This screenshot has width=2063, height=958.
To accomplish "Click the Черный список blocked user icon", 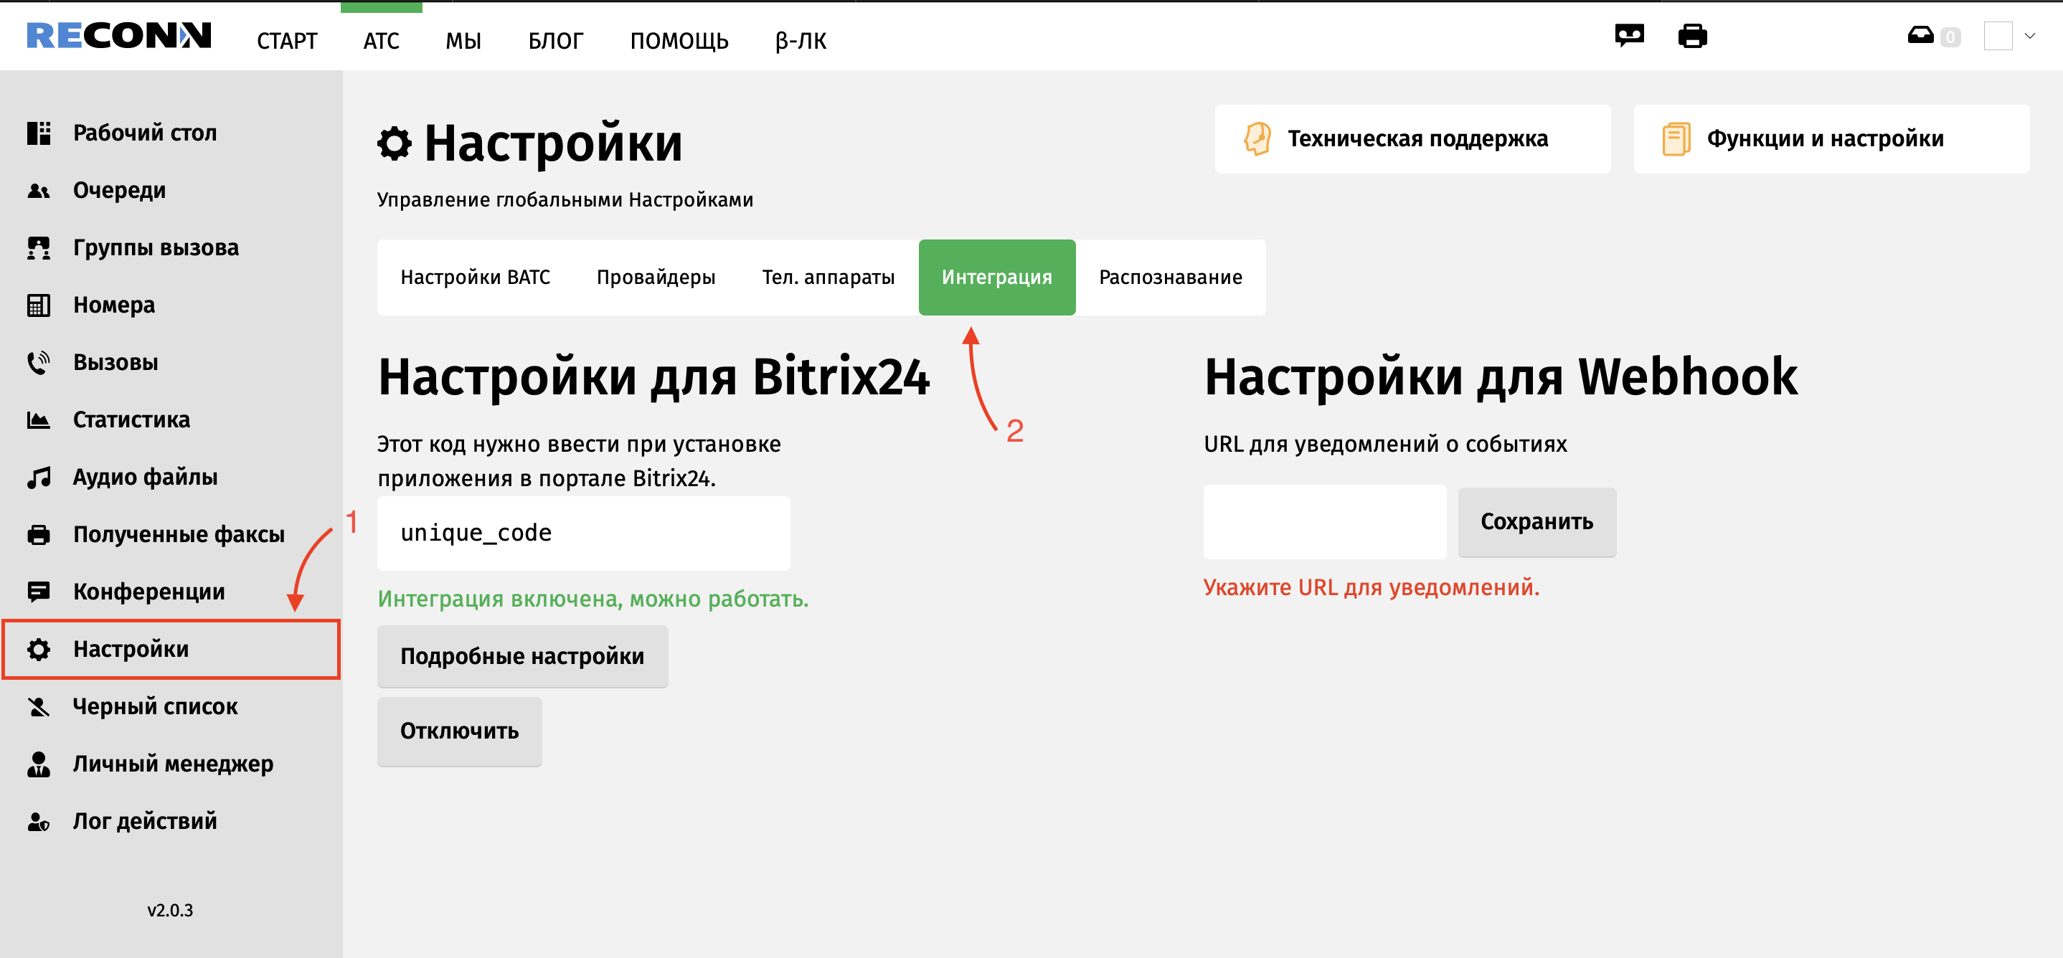I will (39, 707).
